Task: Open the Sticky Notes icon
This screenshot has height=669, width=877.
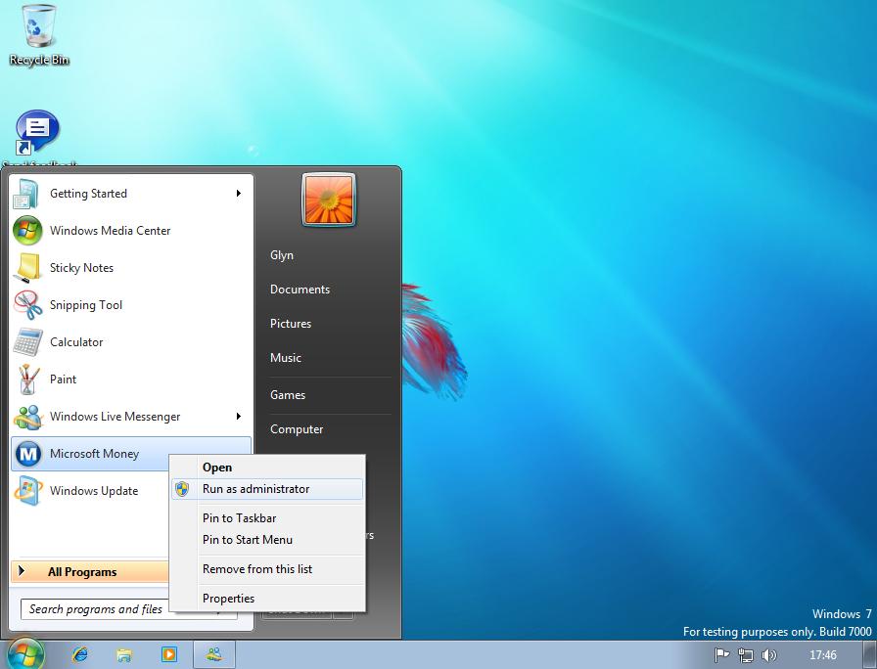Action: pyautogui.click(x=27, y=268)
